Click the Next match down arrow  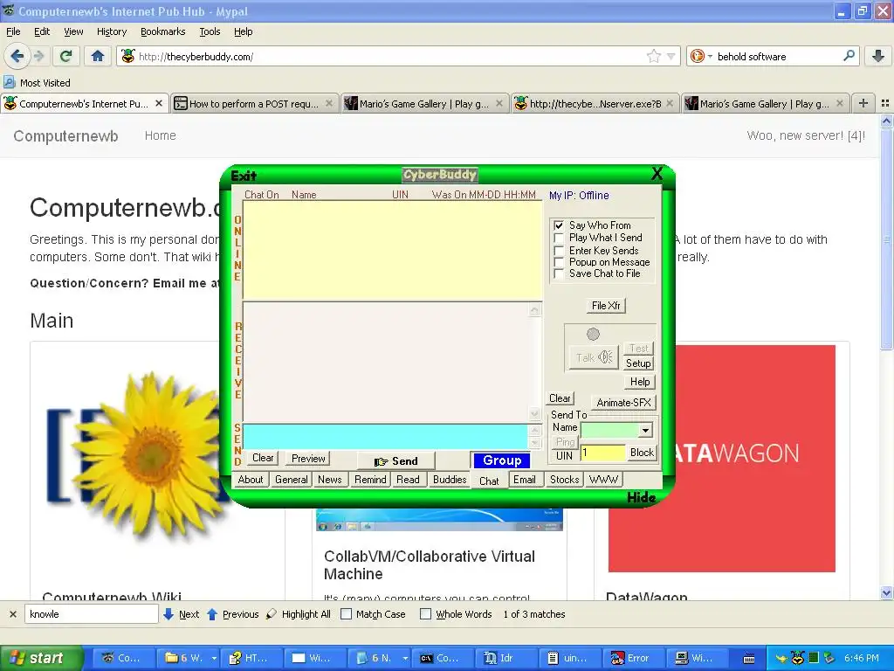(x=168, y=614)
